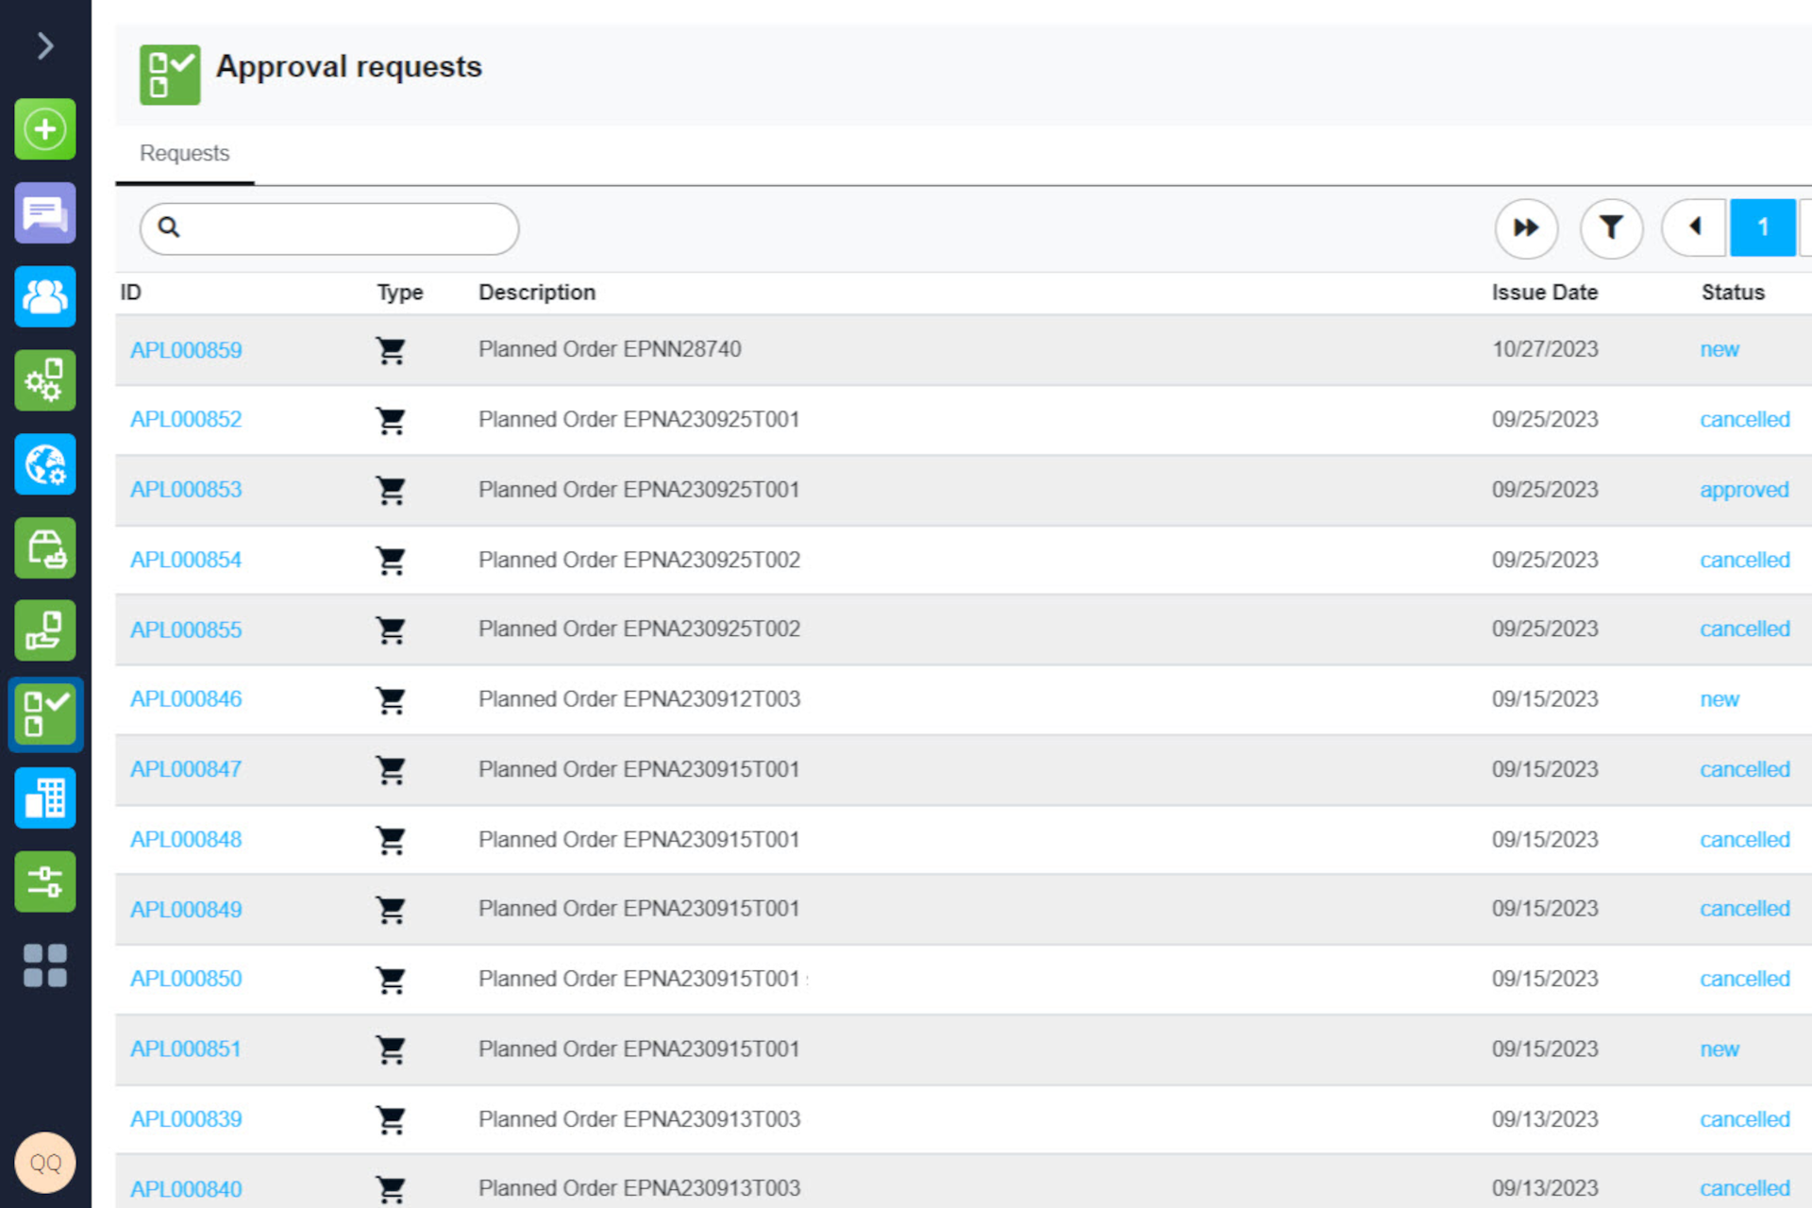Screen dimensions: 1812x1208
Task: Click the company building sidebar icon
Action: [x=44, y=797]
